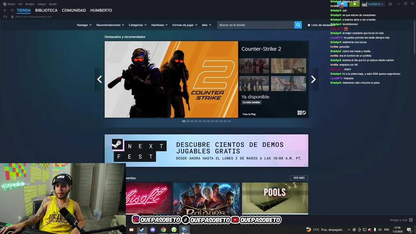416x234 pixels.
Task: Click the red first taskbar app icon
Action: tap(131, 230)
